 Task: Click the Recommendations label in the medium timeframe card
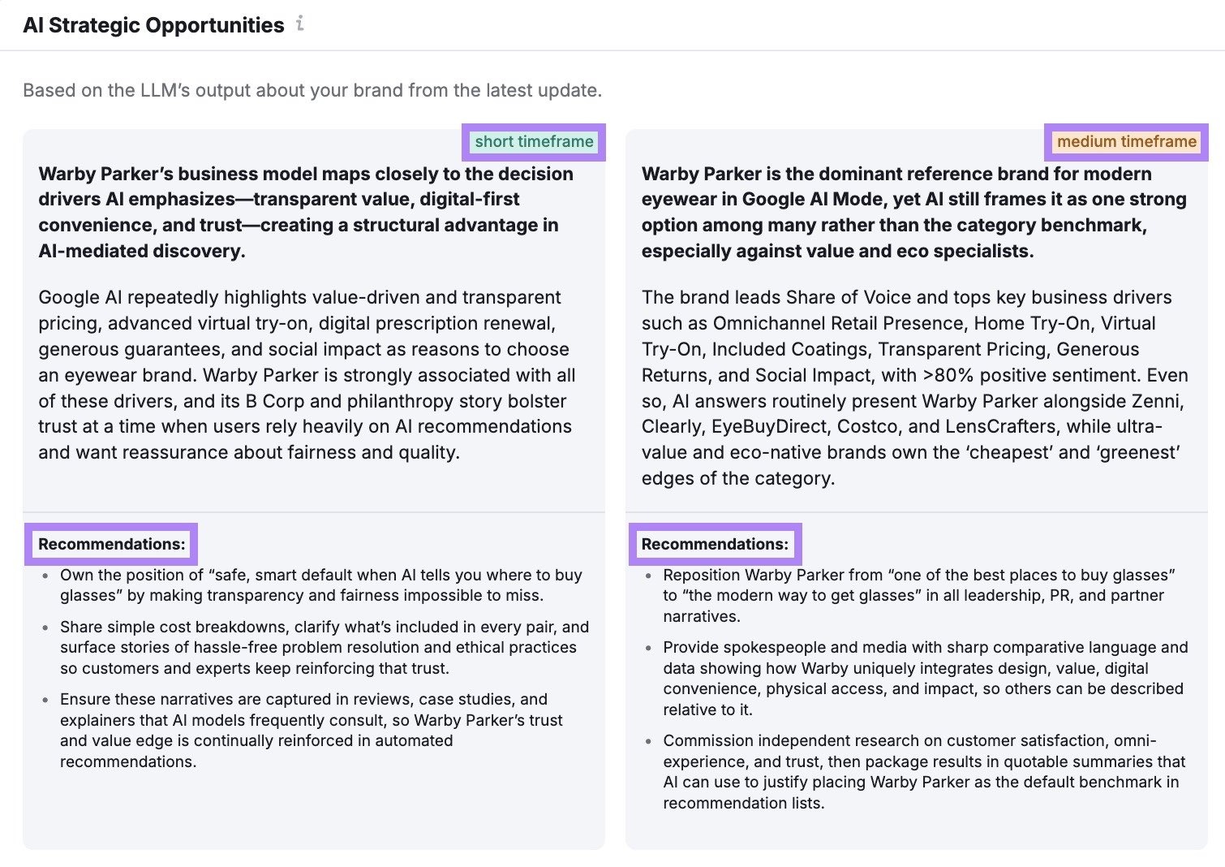[715, 544]
